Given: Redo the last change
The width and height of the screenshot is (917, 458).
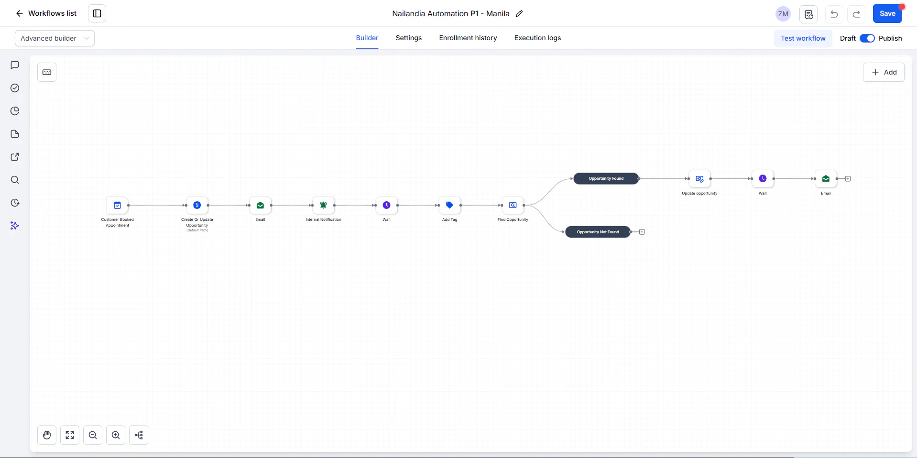Looking at the screenshot, I should coord(856,14).
